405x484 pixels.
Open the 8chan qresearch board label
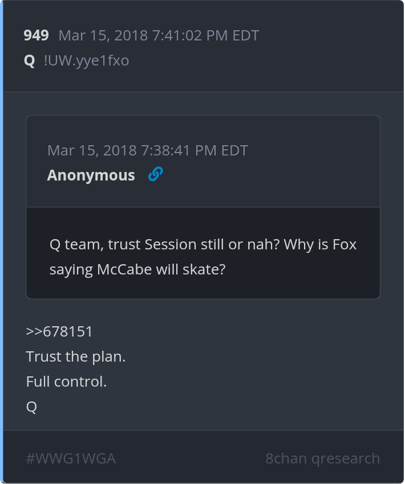click(x=322, y=458)
